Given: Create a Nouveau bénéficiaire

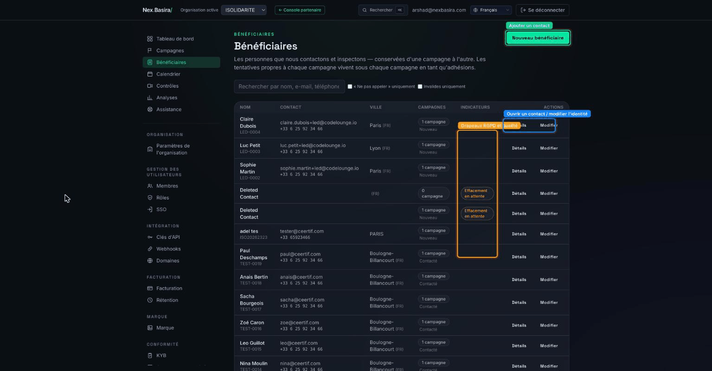Looking at the screenshot, I should pos(538,38).
